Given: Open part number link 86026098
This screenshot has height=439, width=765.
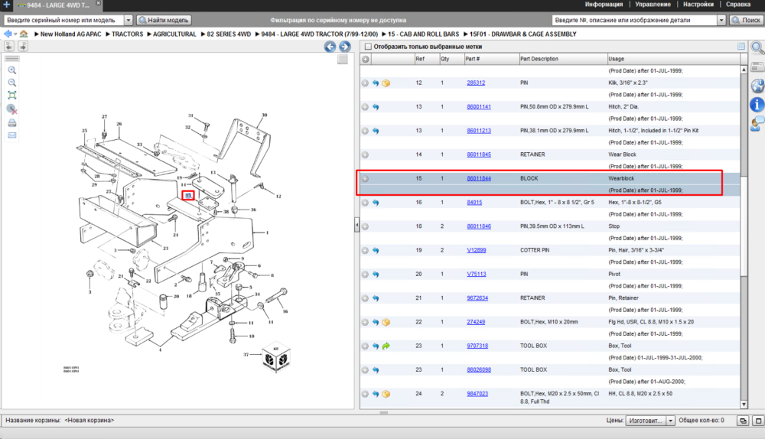Looking at the screenshot, I should point(479,369).
